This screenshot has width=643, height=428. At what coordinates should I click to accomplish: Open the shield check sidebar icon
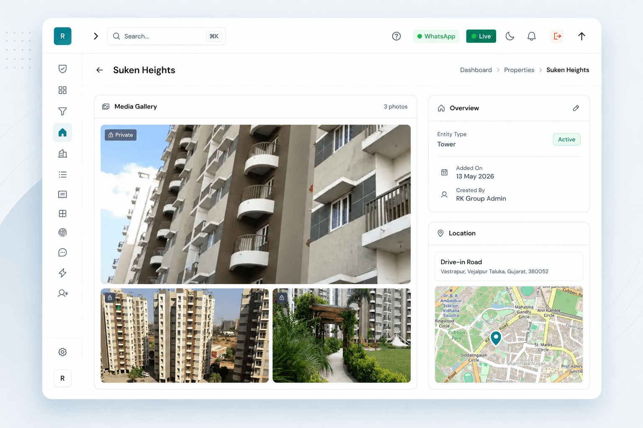[62, 69]
